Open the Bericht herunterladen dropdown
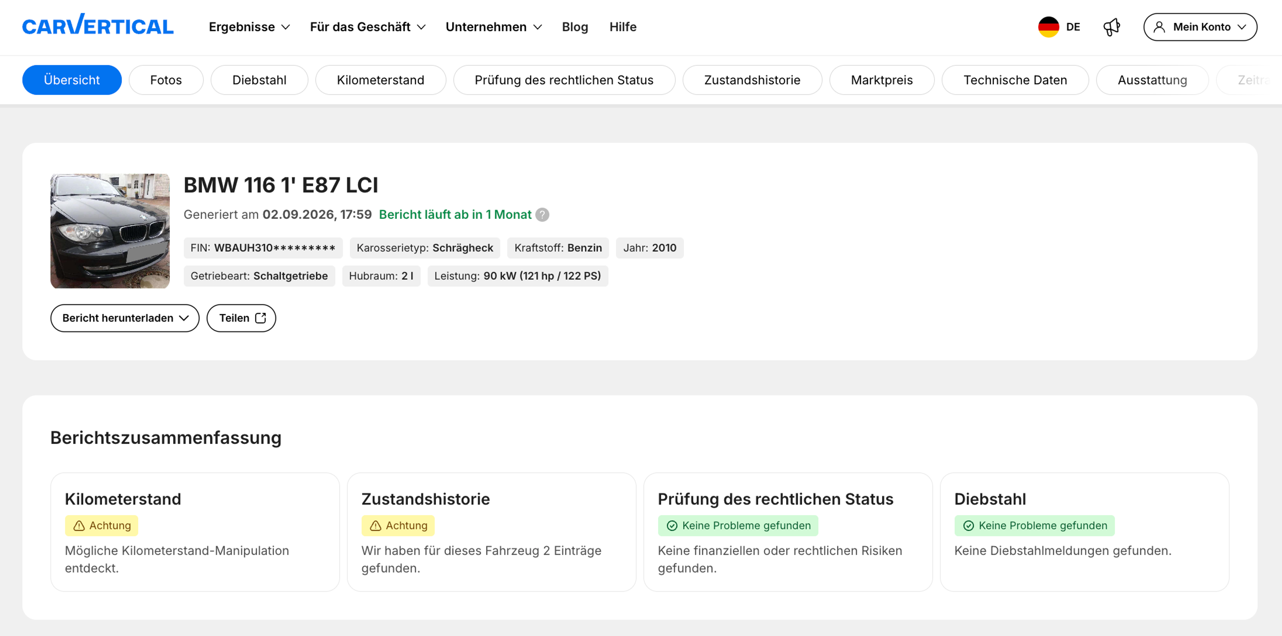Screen dimensions: 1282x636 pyautogui.click(x=125, y=318)
